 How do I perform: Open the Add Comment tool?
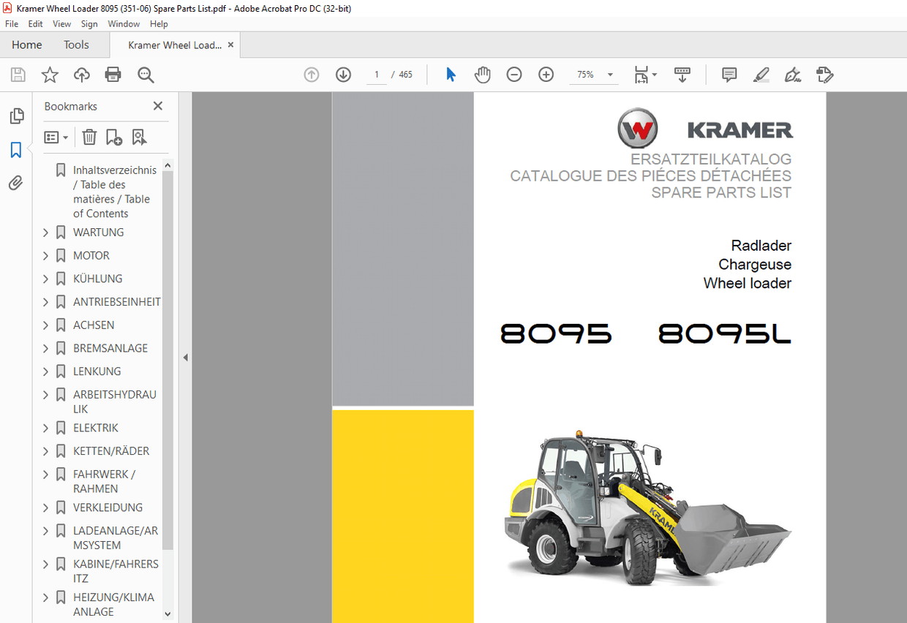click(729, 74)
